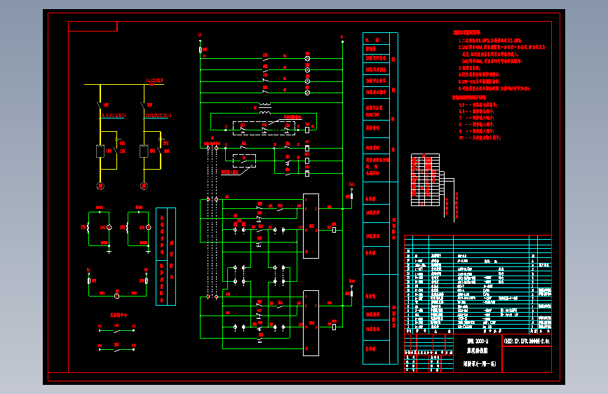Screen dimensions: 608x394
Task: Select the left yellow thermal relay box
Action: pyautogui.click(x=100, y=151)
